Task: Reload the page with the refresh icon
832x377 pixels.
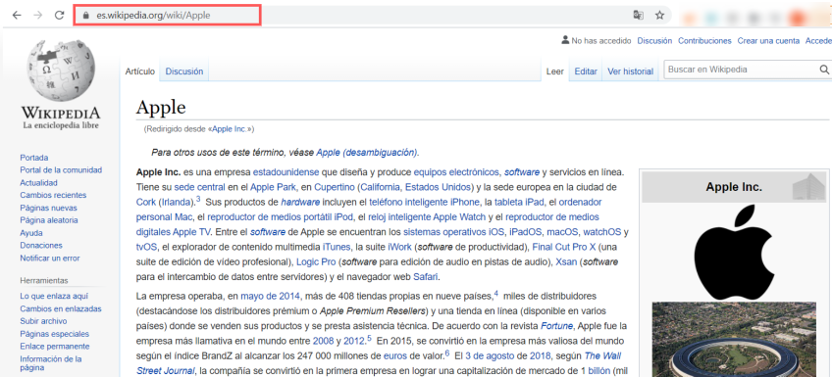Action: pyautogui.click(x=60, y=16)
